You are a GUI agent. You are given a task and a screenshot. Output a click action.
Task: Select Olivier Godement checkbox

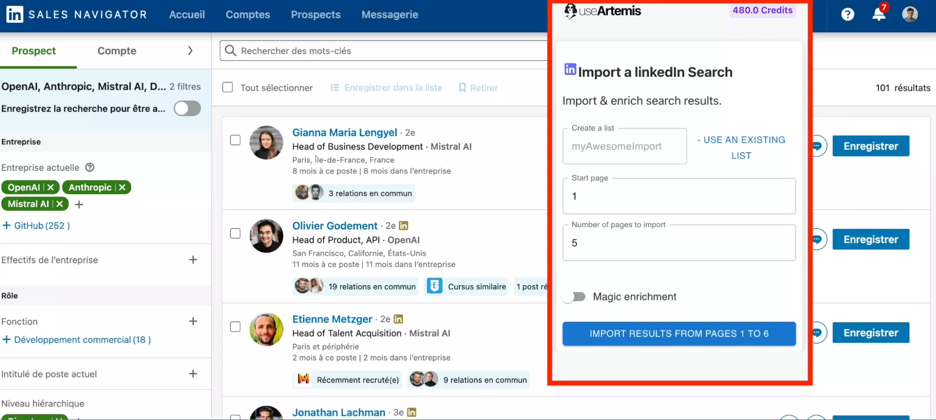pos(236,233)
